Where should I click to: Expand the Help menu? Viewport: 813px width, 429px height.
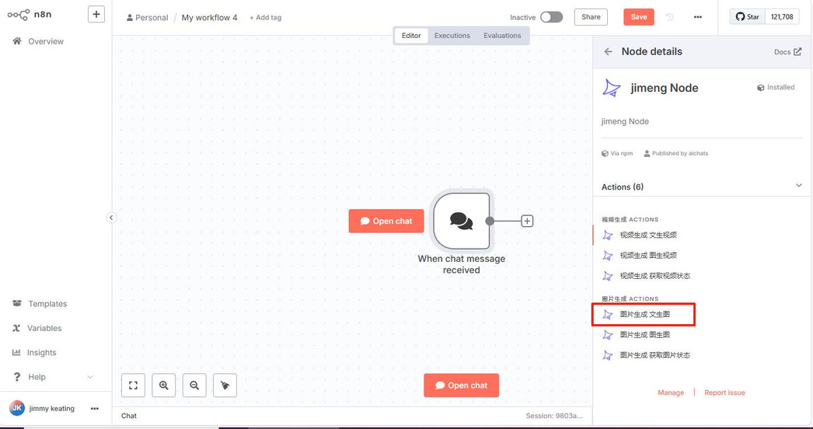(x=52, y=377)
